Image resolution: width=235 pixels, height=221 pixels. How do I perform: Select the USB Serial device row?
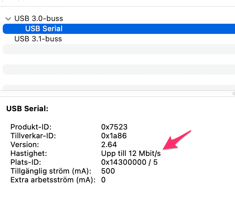[x=44, y=29]
